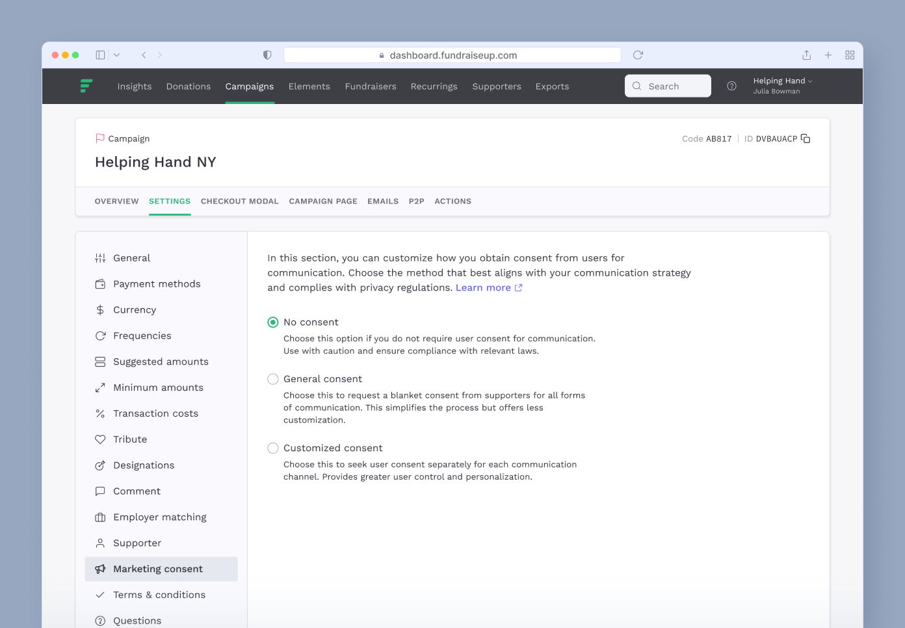The height and width of the screenshot is (628, 905).
Task: Select the Tribute heart icon
Action: point(100,439)
